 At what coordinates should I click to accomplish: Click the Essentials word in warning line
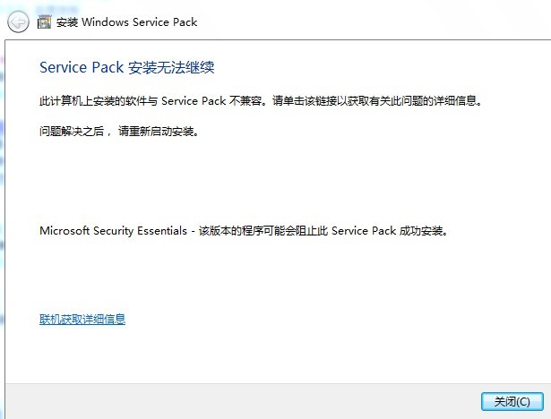[162, 231]
